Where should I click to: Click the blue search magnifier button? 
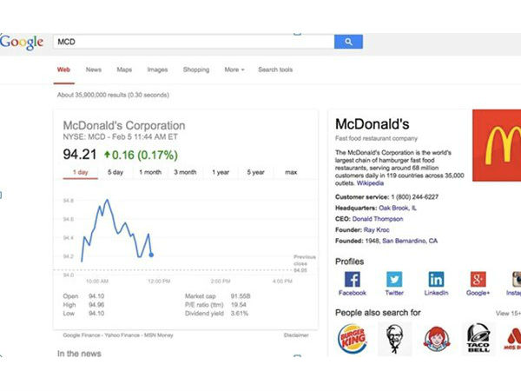click(x=348, y=42)
